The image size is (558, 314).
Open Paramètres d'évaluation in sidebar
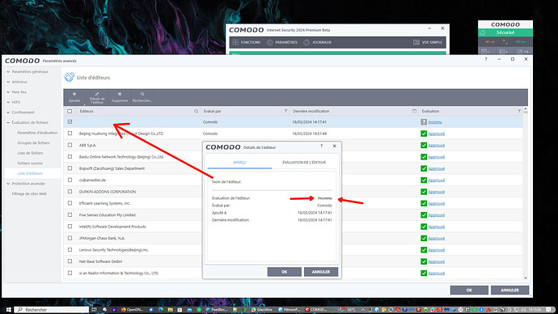pyautogui.click(x=37, y=133)
